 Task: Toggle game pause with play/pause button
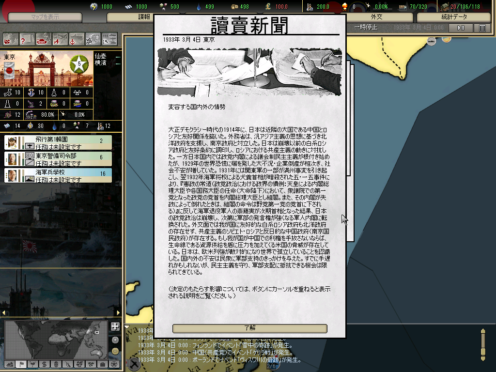coord(461,28)
